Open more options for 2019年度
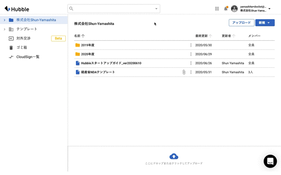This screenshot has width=281, height=175. coord(191,45)
